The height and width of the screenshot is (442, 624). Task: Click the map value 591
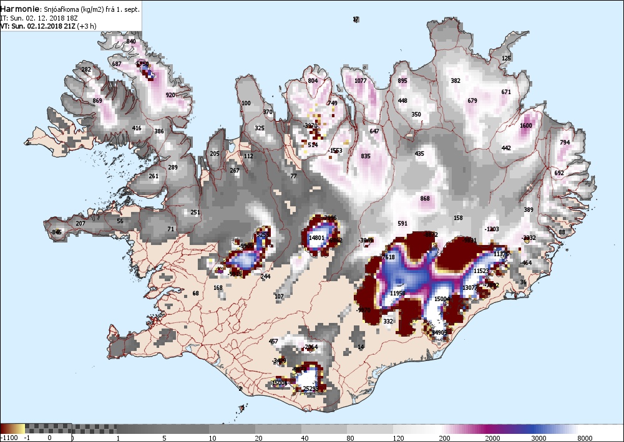[402, 223]
